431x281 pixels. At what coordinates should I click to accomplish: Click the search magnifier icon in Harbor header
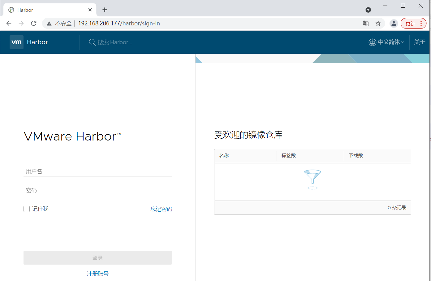coord(92,42)
